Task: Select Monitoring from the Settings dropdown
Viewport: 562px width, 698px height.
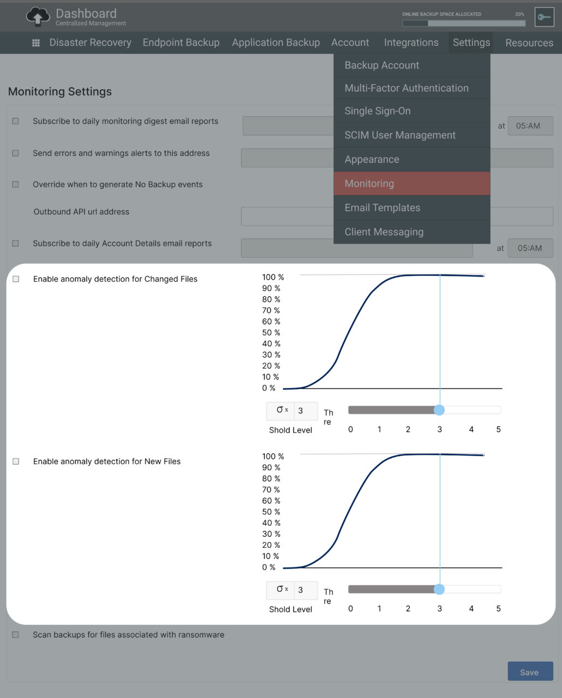Action: (x=369, y=184)
